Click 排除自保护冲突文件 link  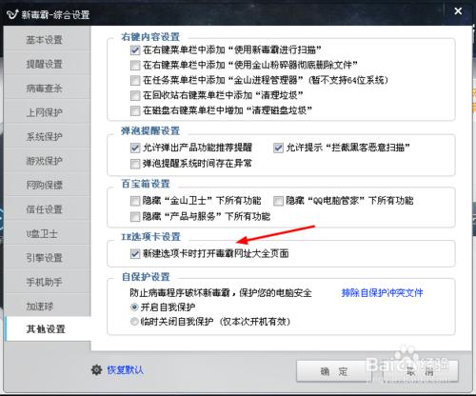[x=382, y=292]
